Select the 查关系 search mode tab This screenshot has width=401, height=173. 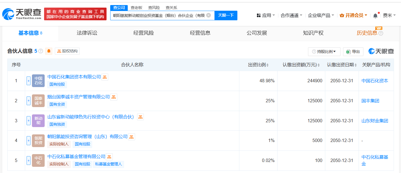171,8
